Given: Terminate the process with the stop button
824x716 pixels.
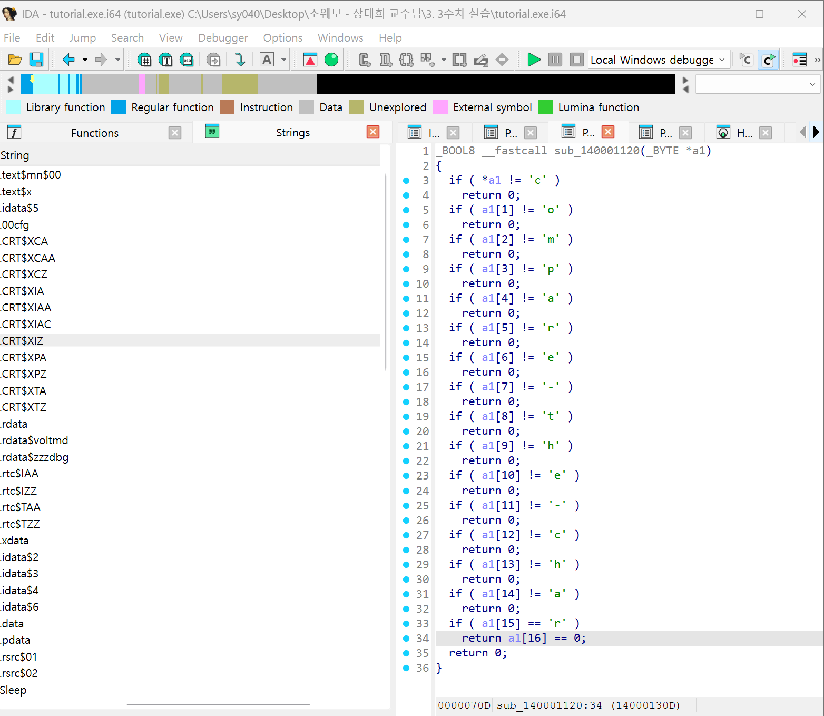Looking at the screenshot, I should tap(577, 60).
